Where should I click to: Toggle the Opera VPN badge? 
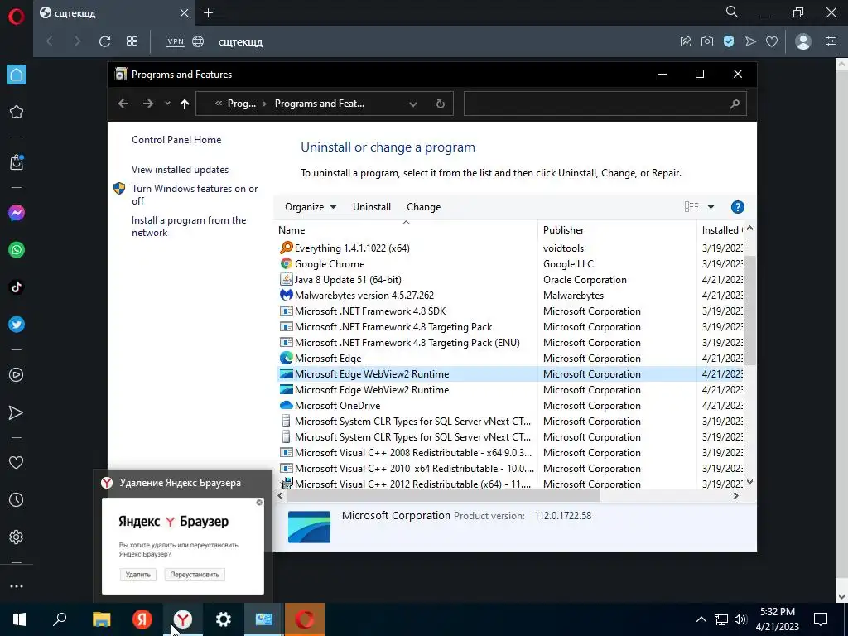[176, 41]
